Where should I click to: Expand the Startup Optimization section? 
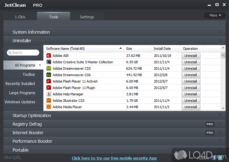click(x=220, y=115)
